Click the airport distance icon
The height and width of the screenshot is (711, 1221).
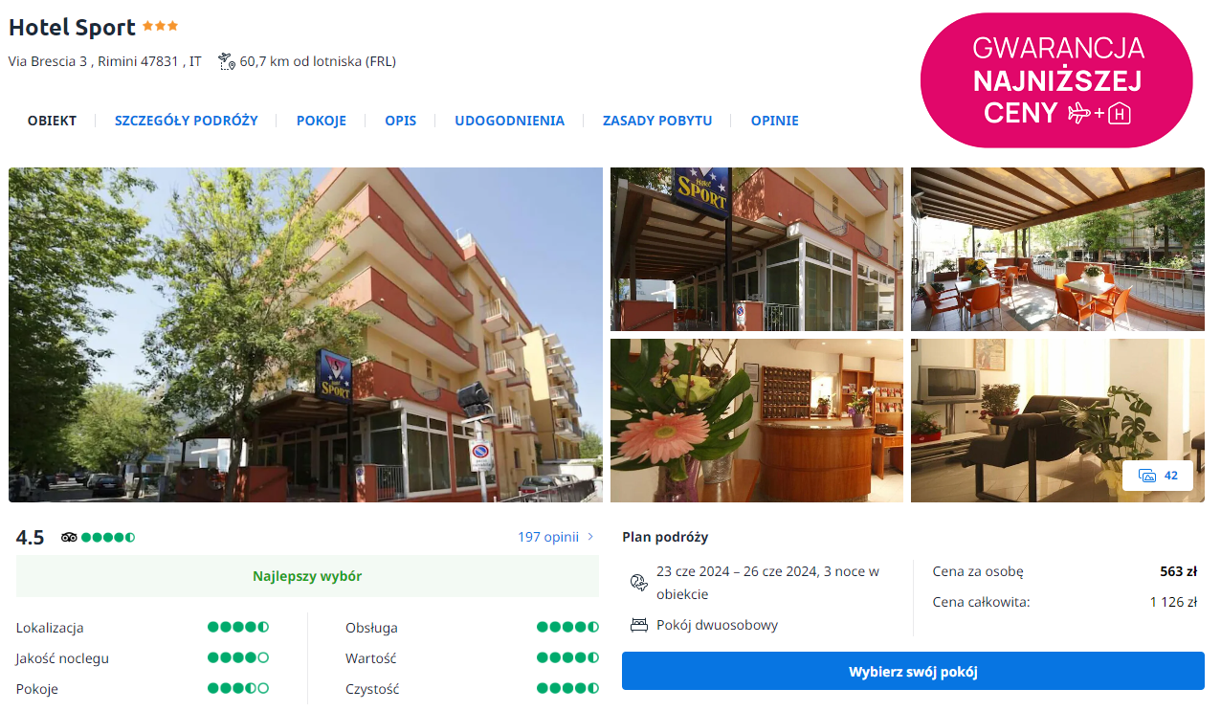pyautogui.click(x=227, y=61)
